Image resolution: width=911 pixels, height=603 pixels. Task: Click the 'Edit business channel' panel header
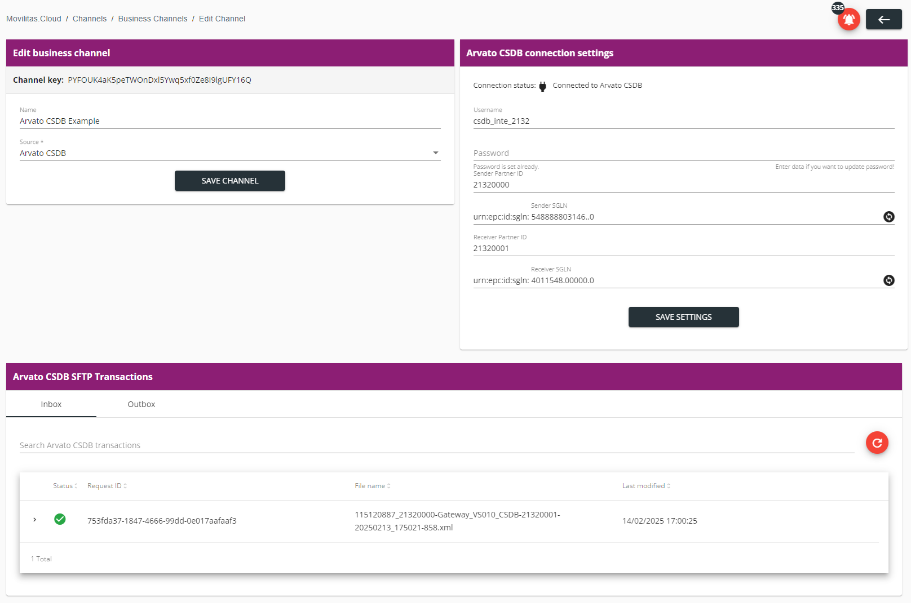pos(230,53)
